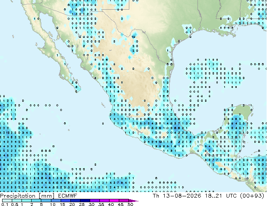Image resolution: width=267 pixels, height=206 pixels.
Task: Click the '35' legend scale label
Action: click(x=101, y=204)
